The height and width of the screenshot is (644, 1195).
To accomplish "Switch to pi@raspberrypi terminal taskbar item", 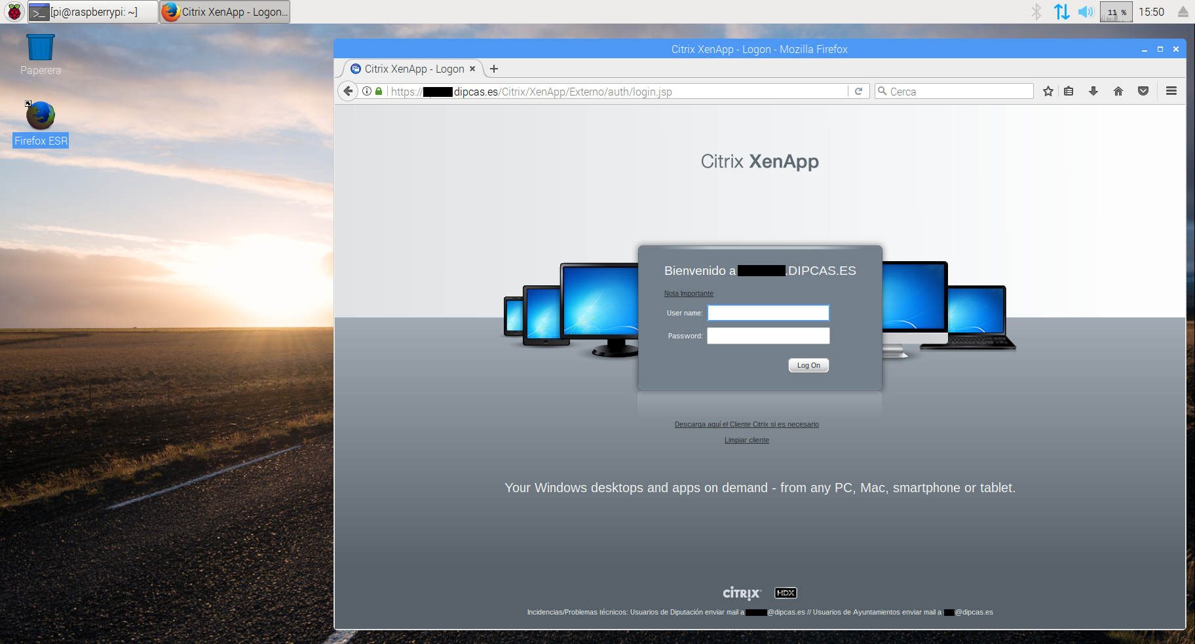I will tap(92, 12).
